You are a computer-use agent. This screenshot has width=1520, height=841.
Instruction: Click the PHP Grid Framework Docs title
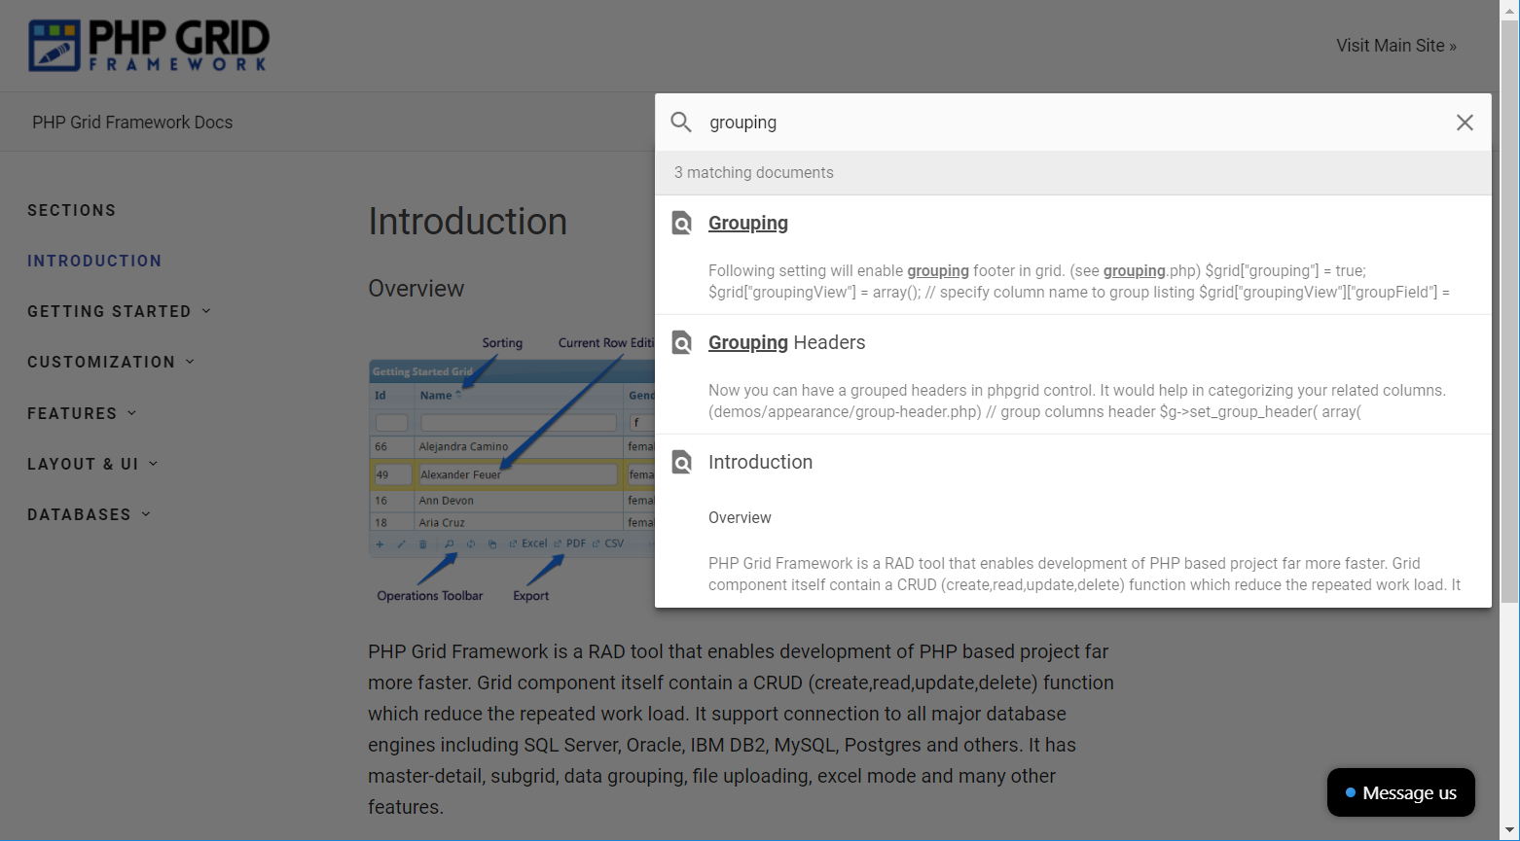click(132, 123)
